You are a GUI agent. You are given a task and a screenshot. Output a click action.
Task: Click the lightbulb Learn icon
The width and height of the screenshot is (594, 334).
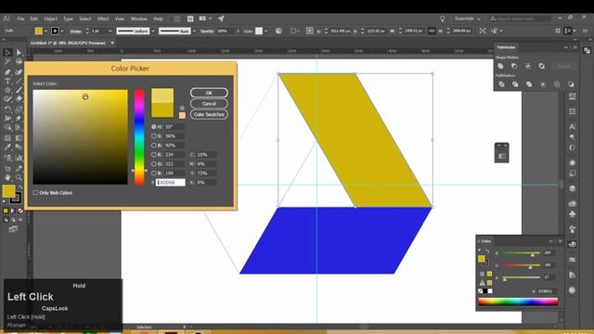(442, 19)
